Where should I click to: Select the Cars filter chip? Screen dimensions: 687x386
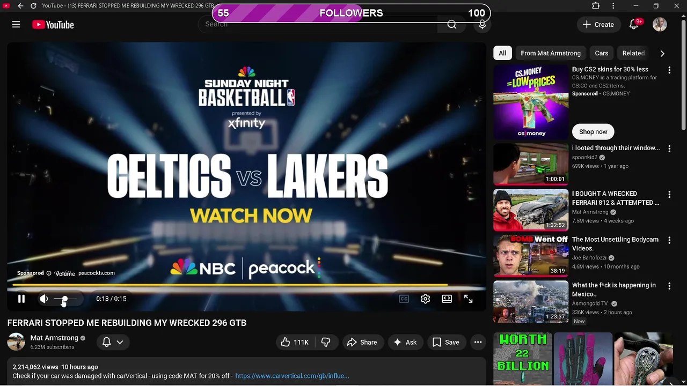601,53
